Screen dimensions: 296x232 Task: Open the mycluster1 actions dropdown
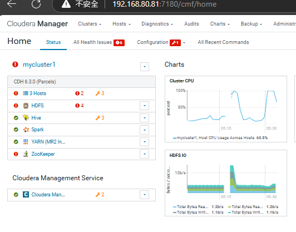pos(145,67)
